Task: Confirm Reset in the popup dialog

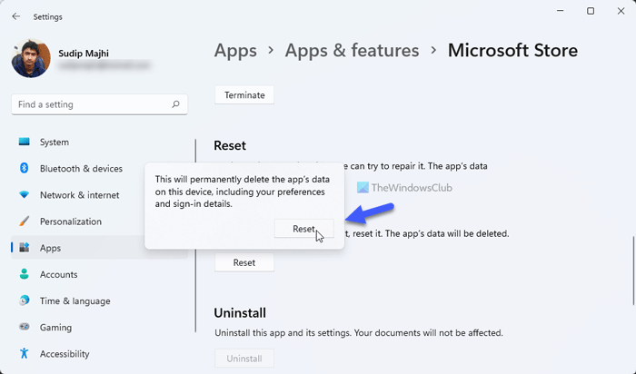Action: (303, 230)
